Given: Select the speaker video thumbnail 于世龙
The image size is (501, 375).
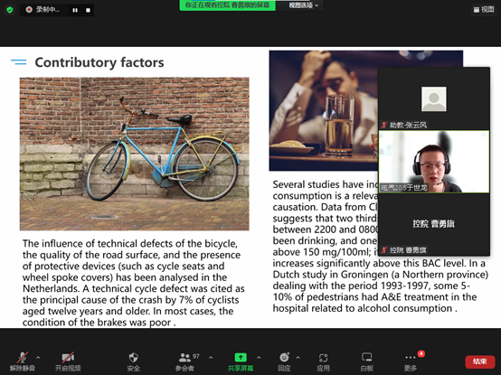Looking at the screenshot, I should [434, 162].
